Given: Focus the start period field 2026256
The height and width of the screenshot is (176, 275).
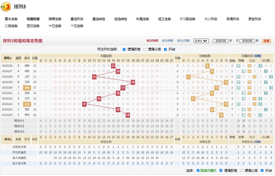Looking at the screenshot, I should (221, 41).
